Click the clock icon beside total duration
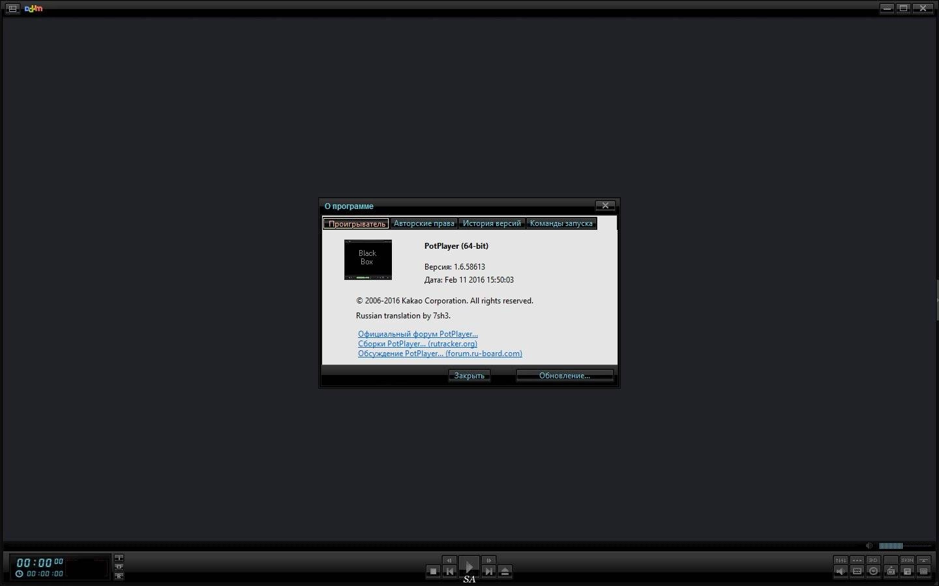 tap(19, 574)
